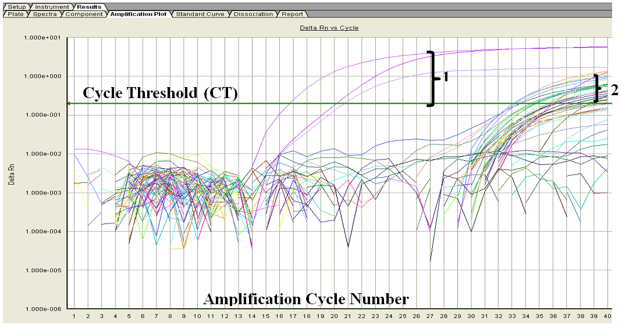The height and width of the screenshot is (328, 622).
Task: Click the bracket labeled 1
Action: (x=431, y=78)
